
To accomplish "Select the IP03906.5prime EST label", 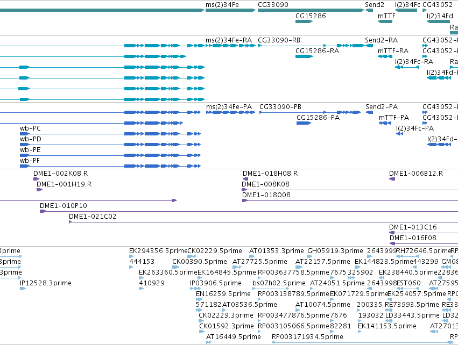I will (x=216, y=283).
